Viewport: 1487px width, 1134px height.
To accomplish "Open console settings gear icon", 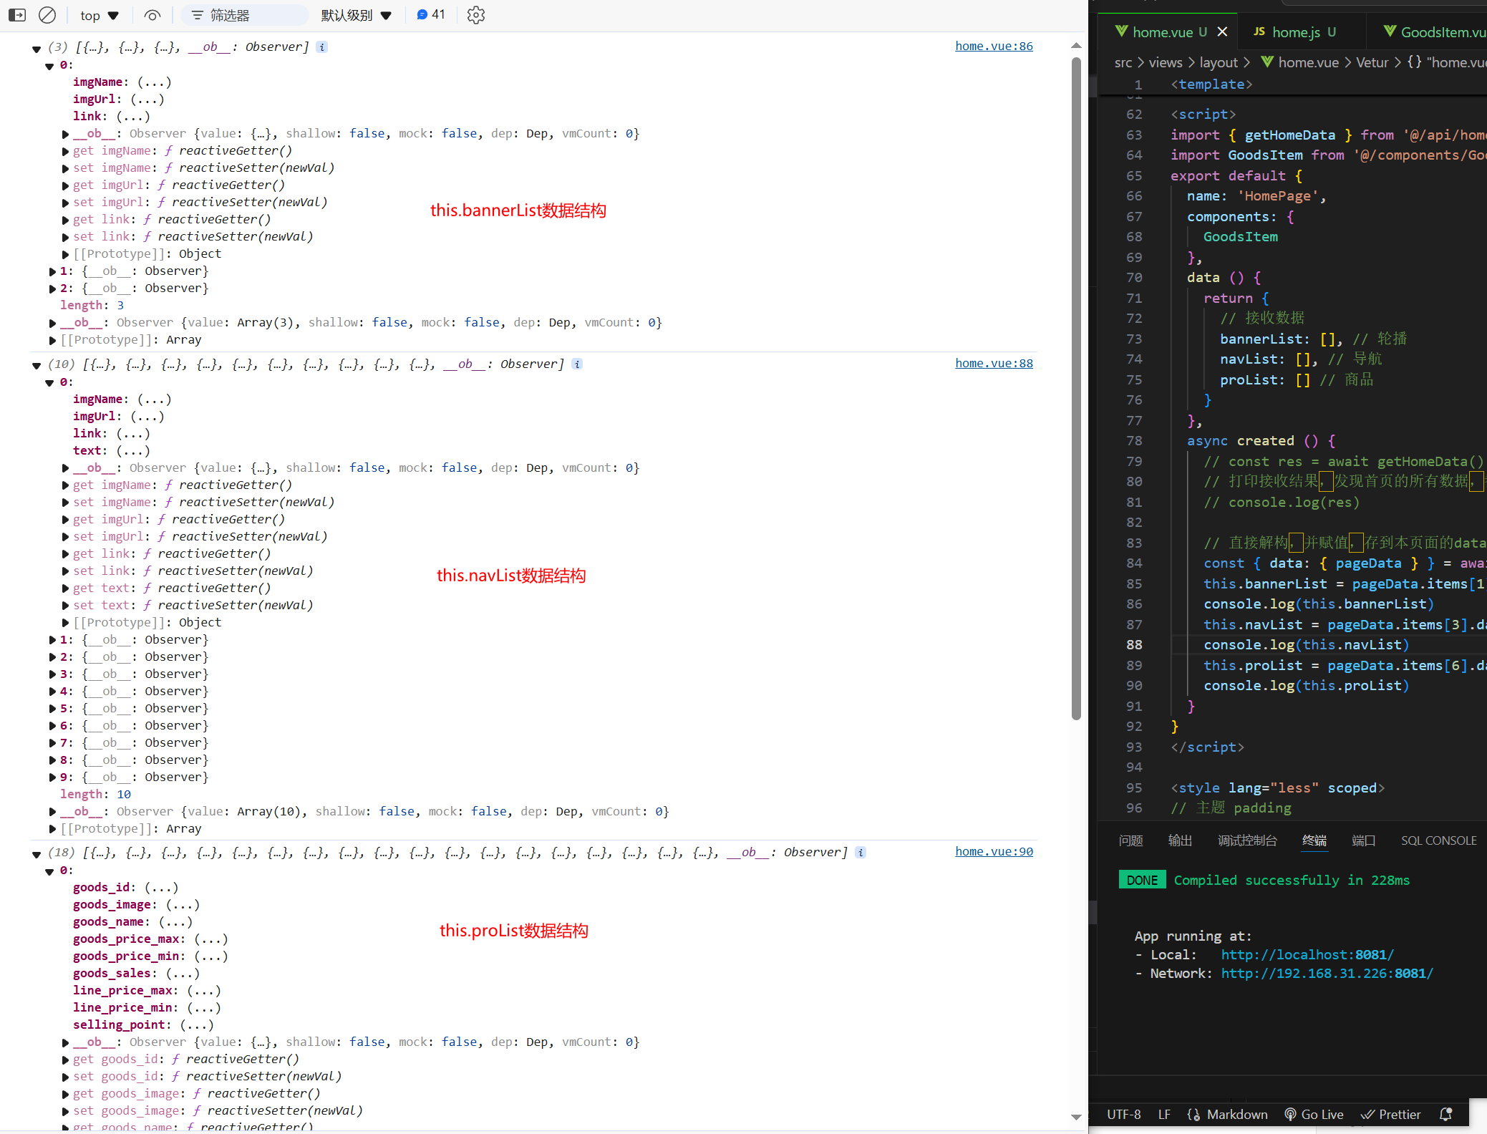I will (476, 15).
